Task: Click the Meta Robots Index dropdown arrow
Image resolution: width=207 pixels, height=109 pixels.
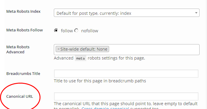Action: (x=196, y=13)
